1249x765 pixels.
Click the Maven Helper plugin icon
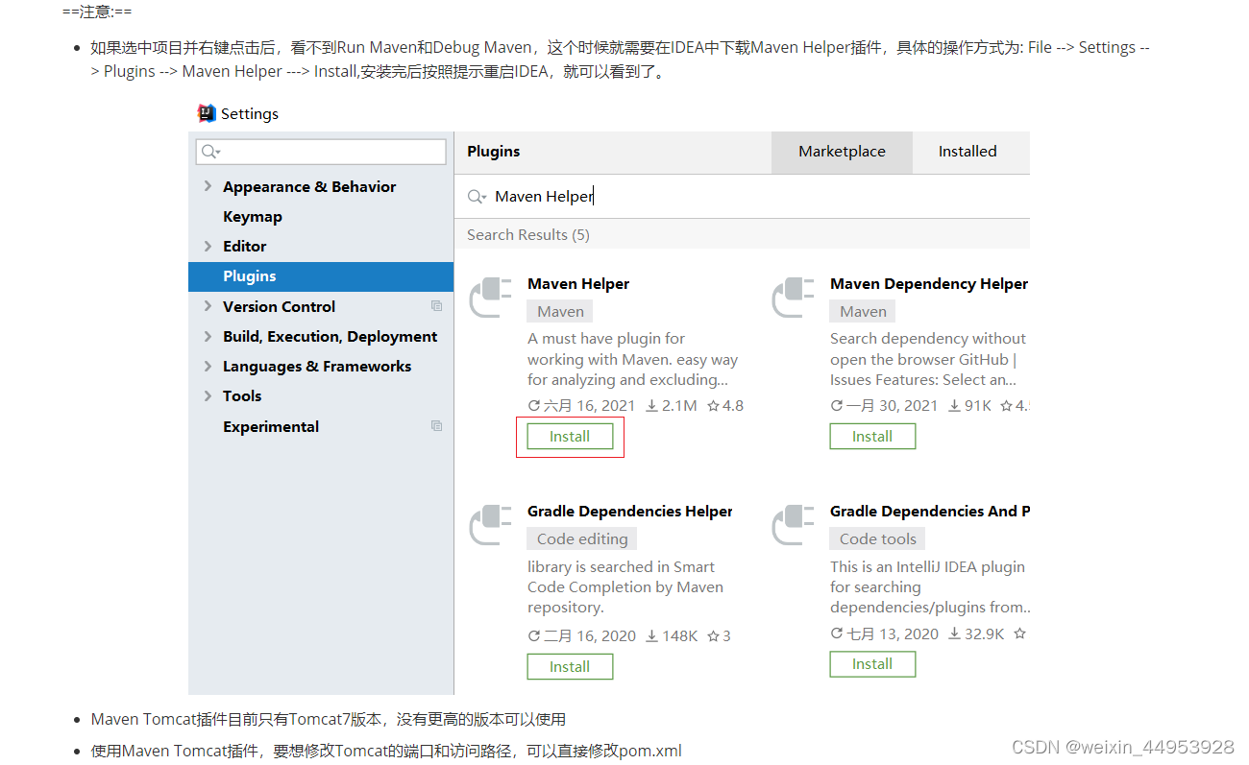point(490,297)
